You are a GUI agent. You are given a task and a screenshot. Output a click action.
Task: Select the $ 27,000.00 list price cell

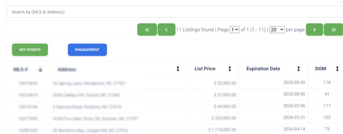pyautogui.click(x=213, y=94)
